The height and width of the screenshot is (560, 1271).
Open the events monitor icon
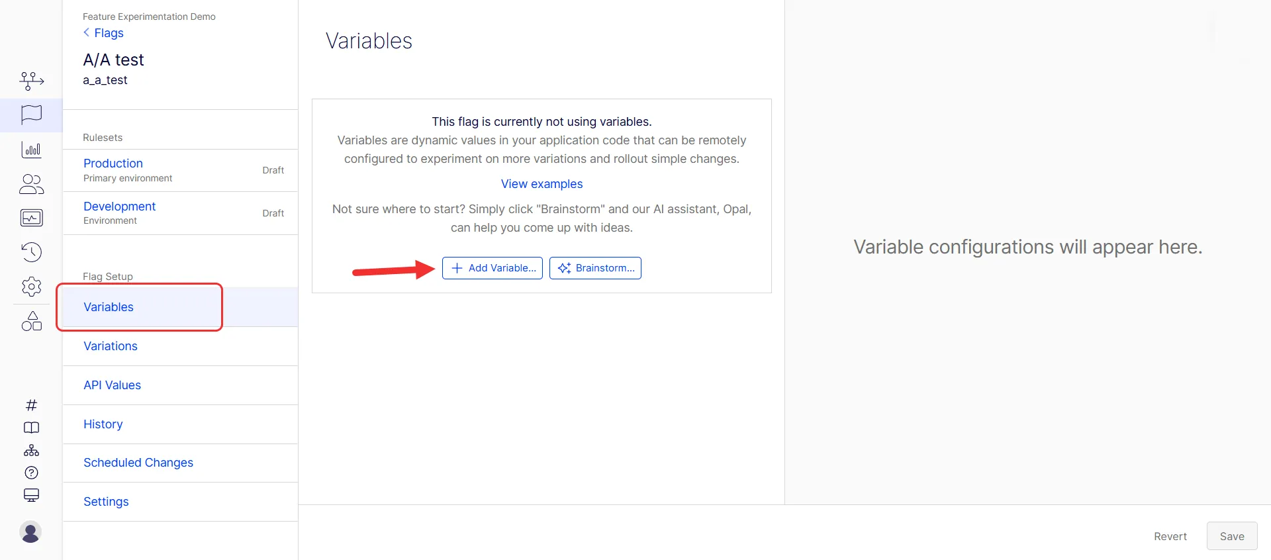[x=31, y=218]
